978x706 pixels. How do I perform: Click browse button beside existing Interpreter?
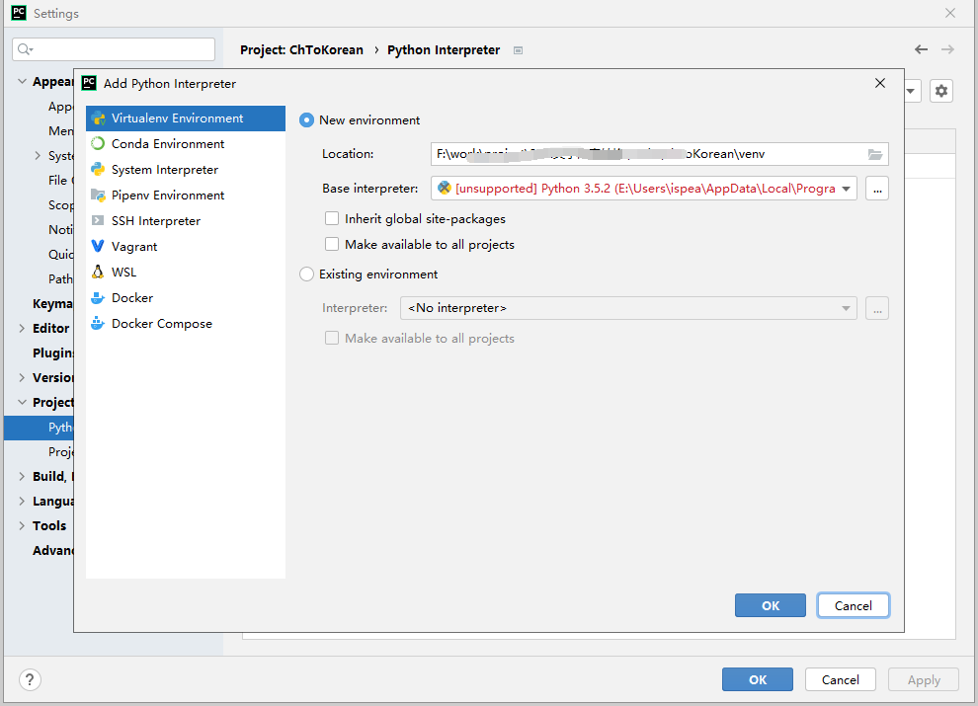click(x=877, y=308)
